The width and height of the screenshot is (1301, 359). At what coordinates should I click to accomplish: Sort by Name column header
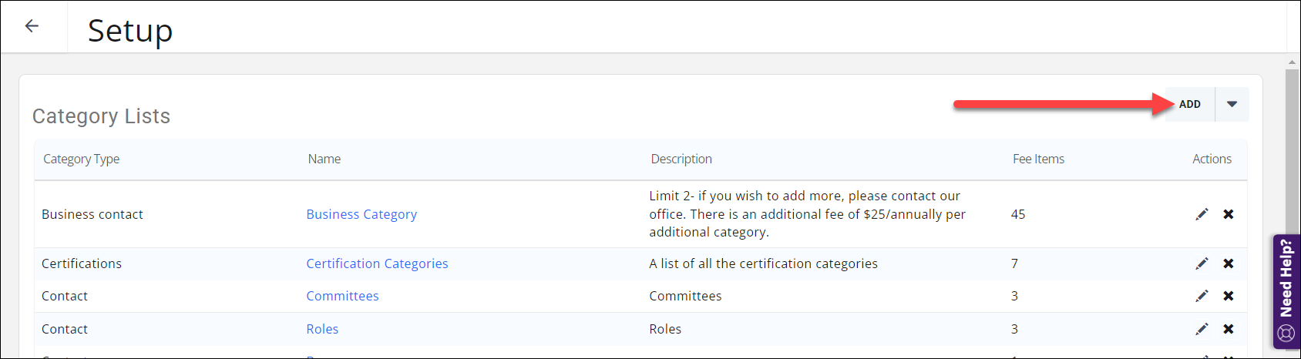click(x=324, y=159)
